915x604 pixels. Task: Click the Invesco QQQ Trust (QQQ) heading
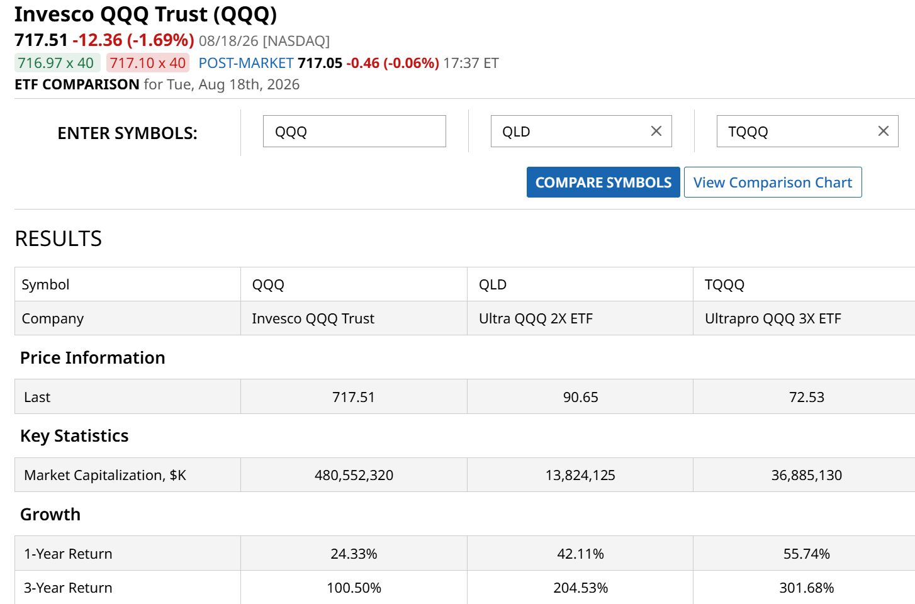click(145, 14)
